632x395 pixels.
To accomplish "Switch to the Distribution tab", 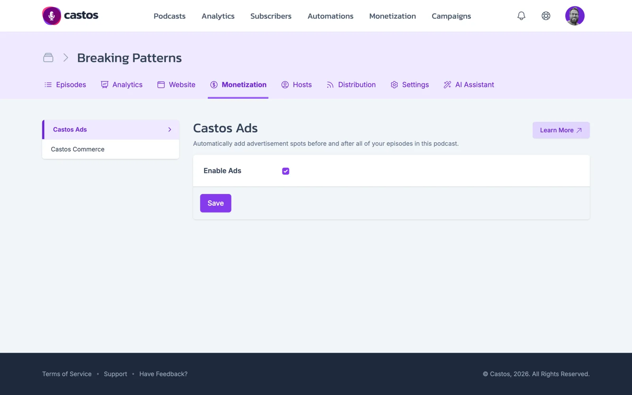I will [351, 85].
